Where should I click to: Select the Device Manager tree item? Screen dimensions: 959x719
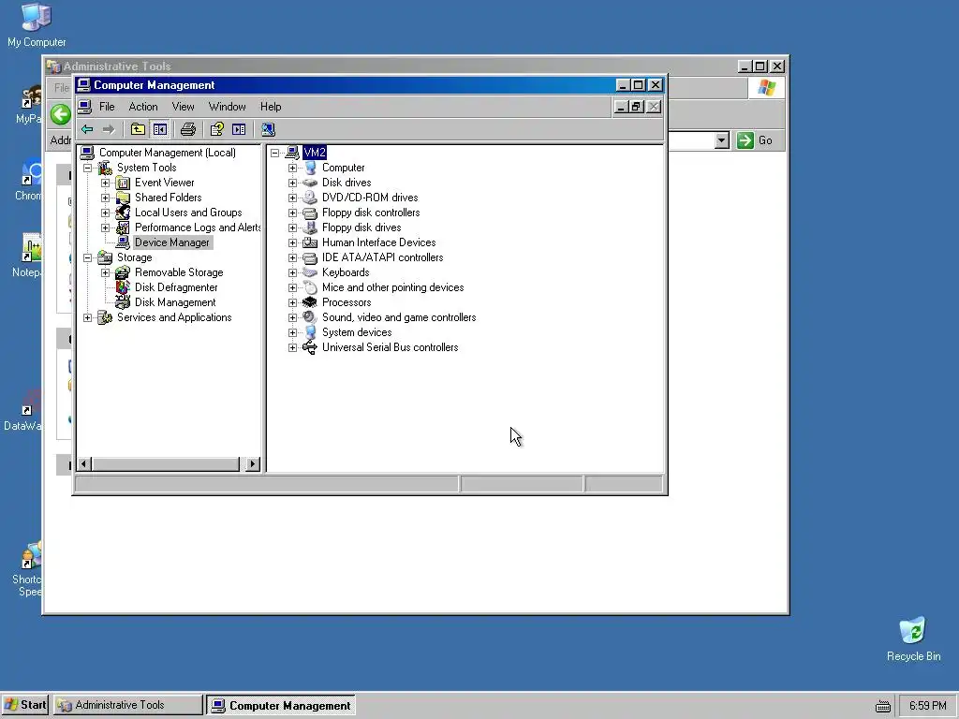172,242
